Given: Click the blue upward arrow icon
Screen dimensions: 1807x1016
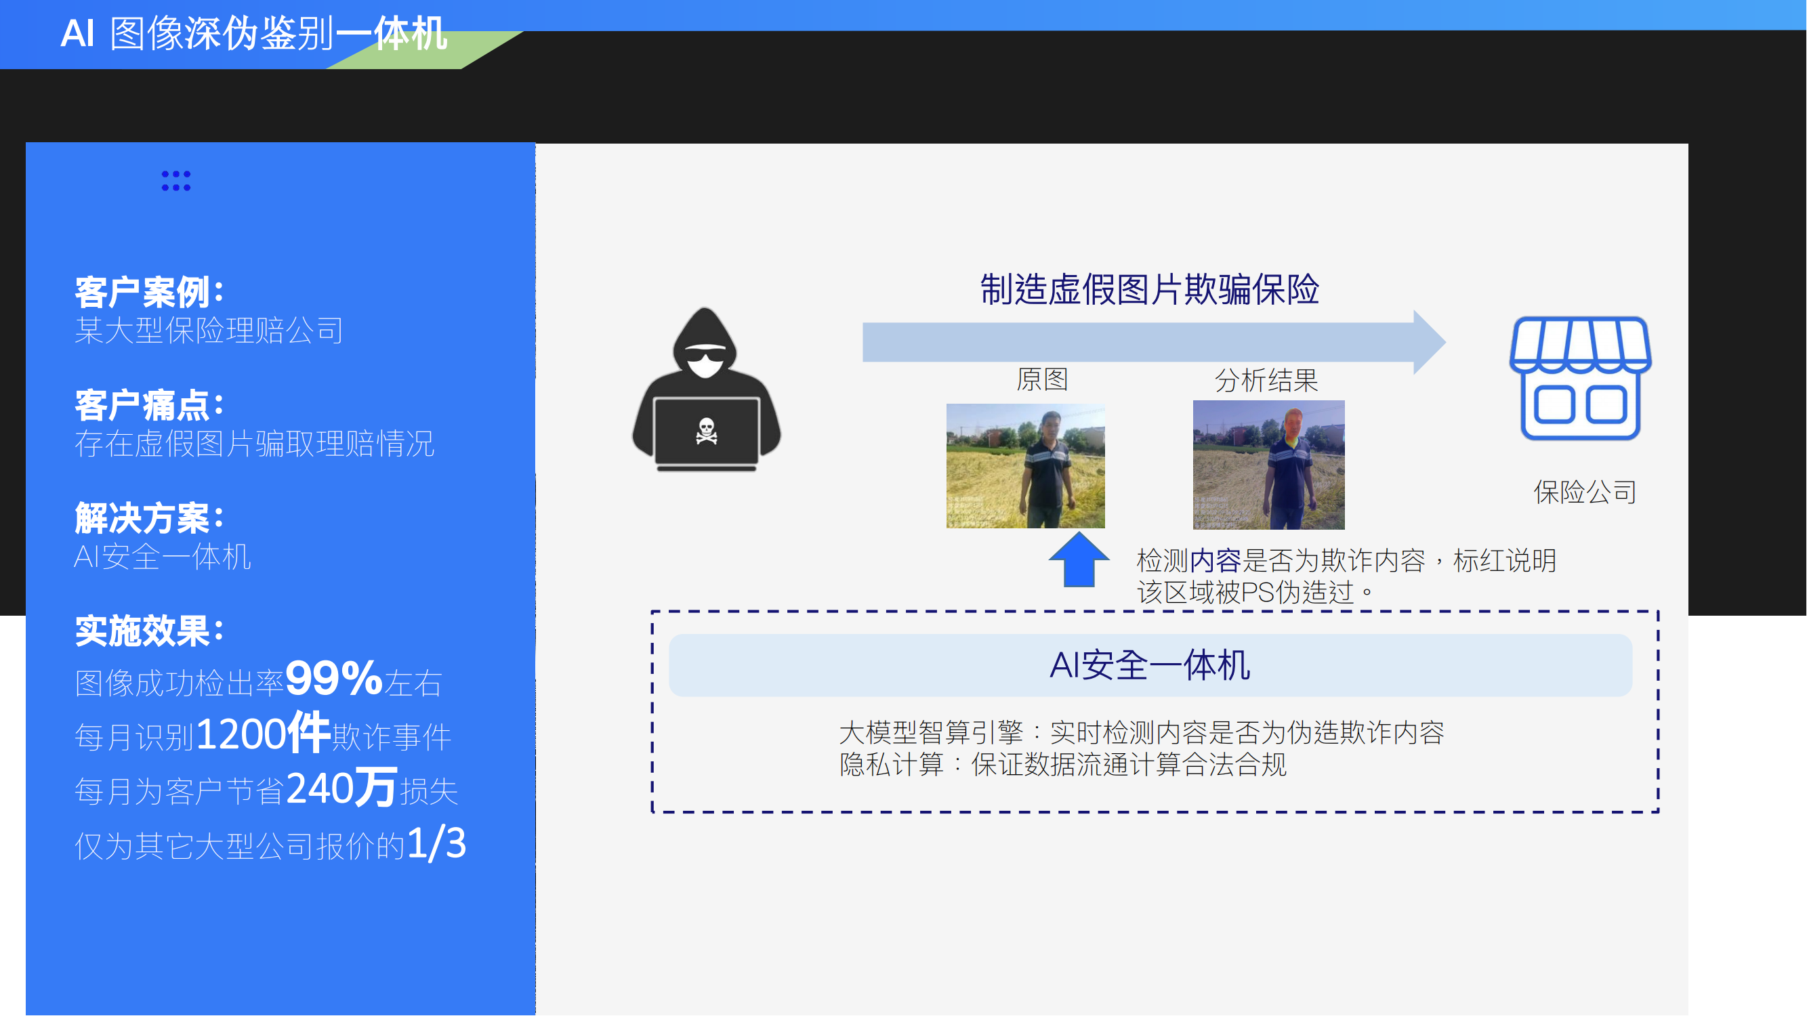Looking at the screenshot, I should click(1079, 560).
